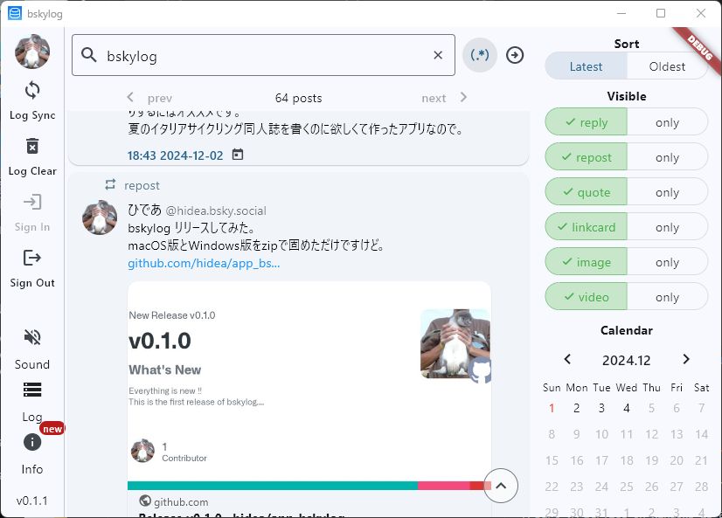
Task: Toggle repost visibility
Action: [x=587, y=157]
